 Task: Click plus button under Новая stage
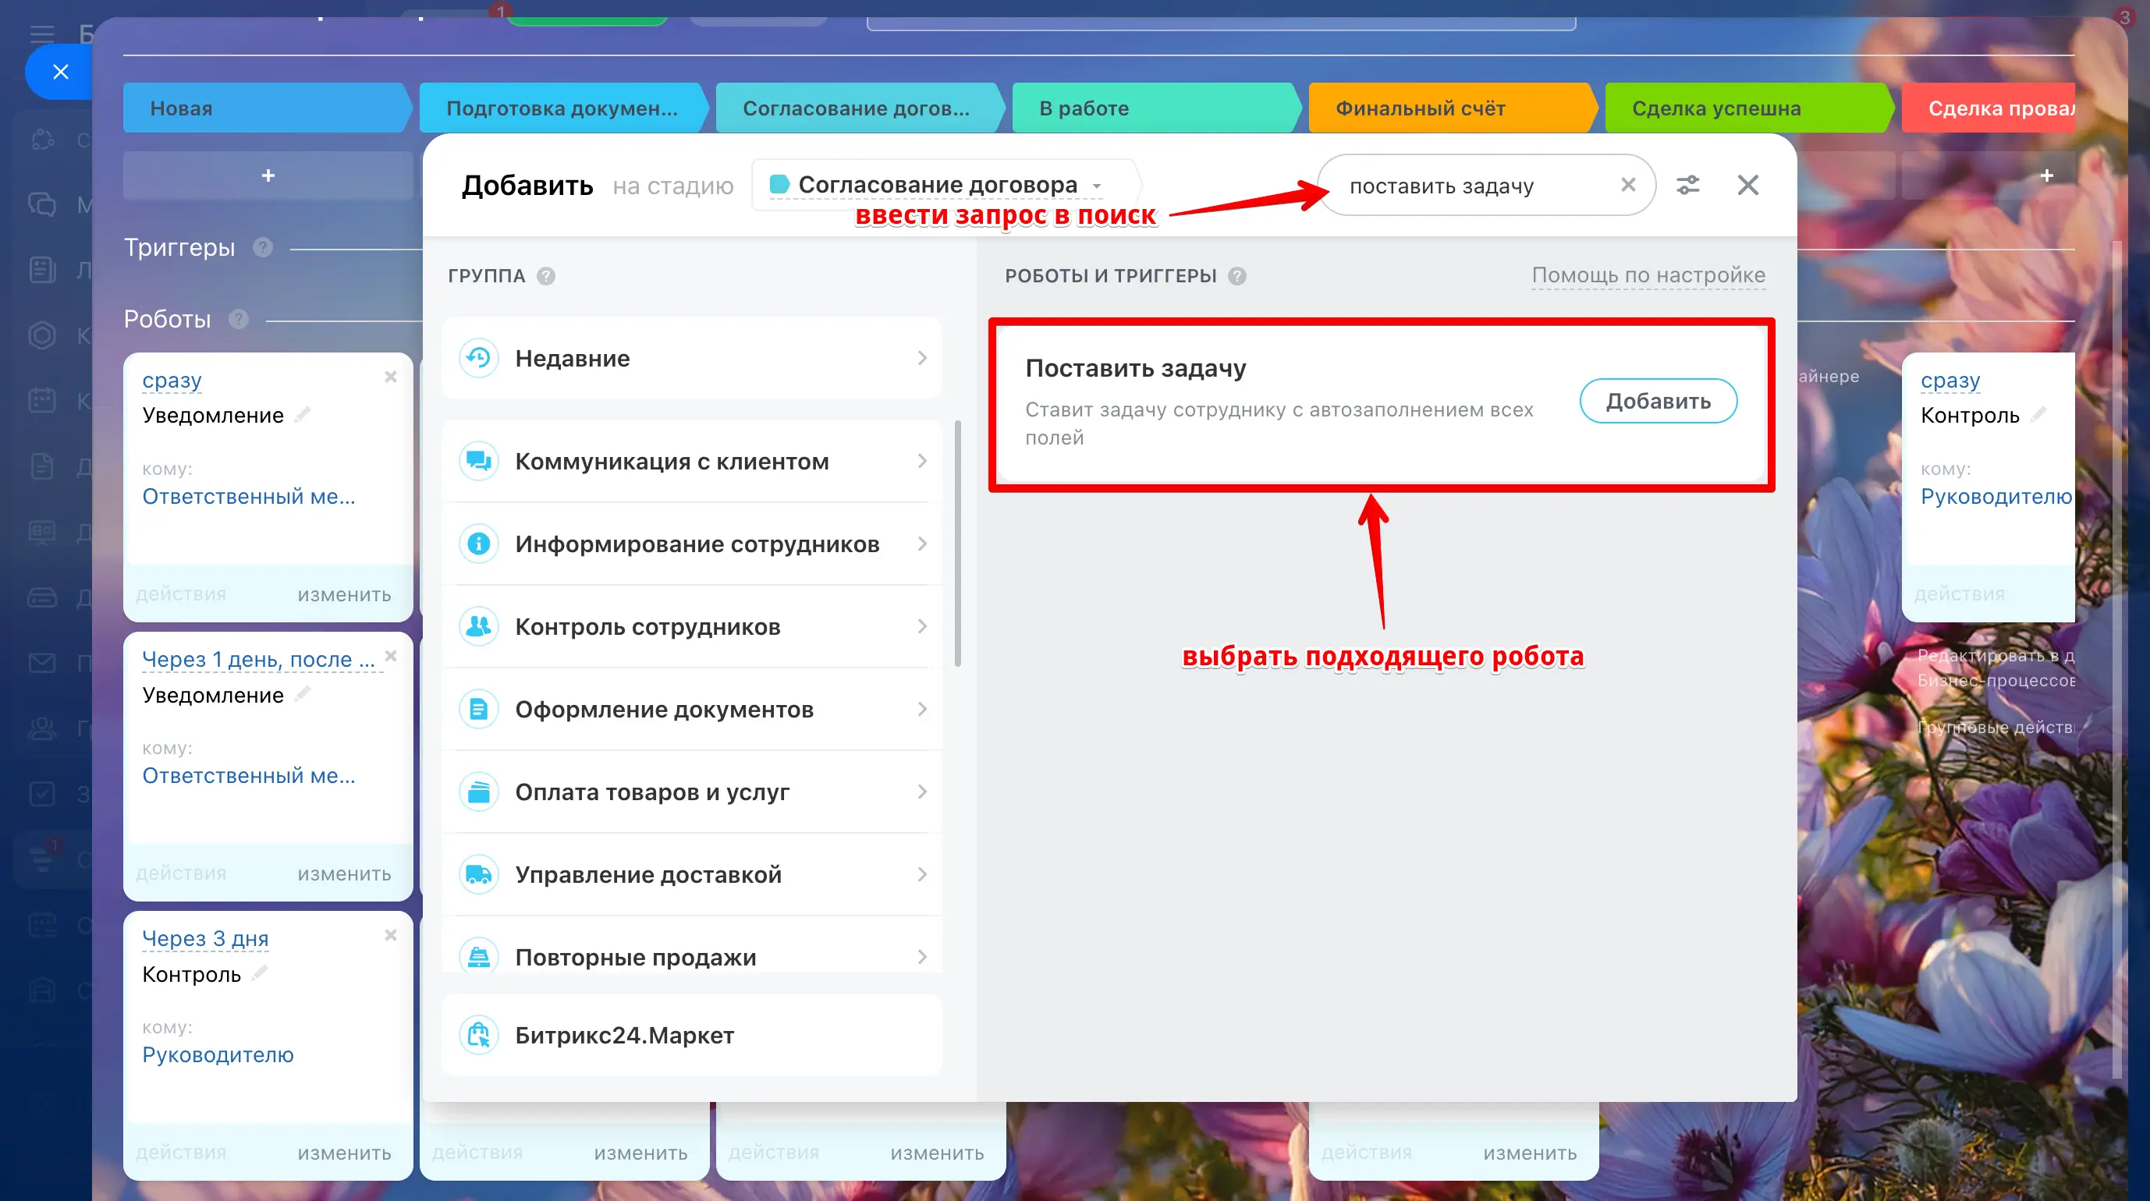click(x=268, y=176)
